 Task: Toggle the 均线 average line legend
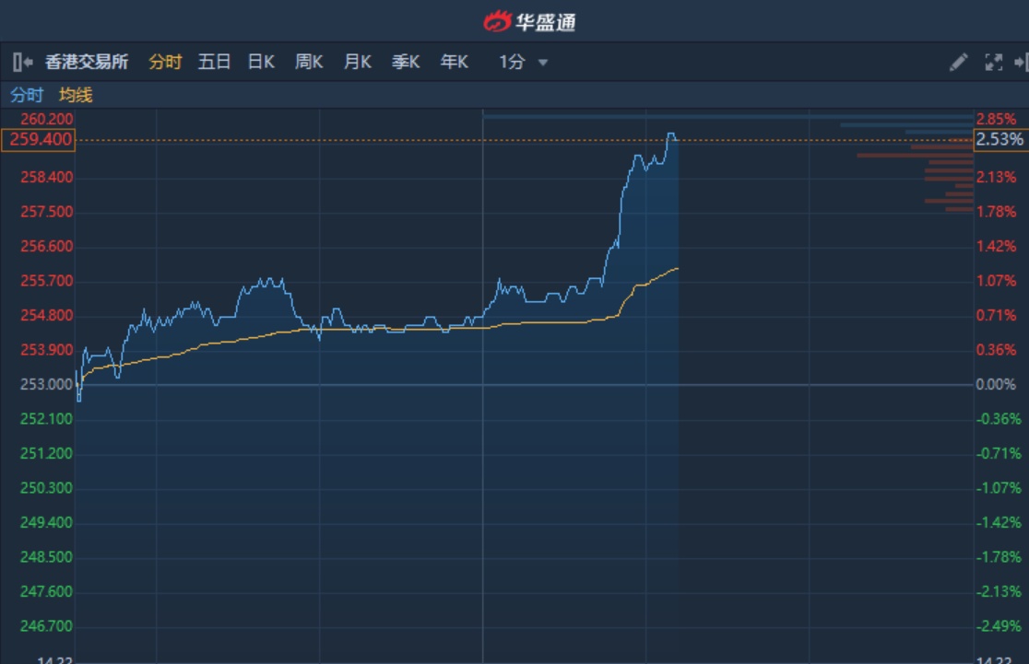tap(76, 95)
